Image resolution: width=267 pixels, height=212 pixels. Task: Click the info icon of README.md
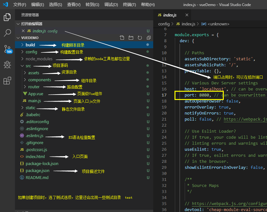(22, 177)
